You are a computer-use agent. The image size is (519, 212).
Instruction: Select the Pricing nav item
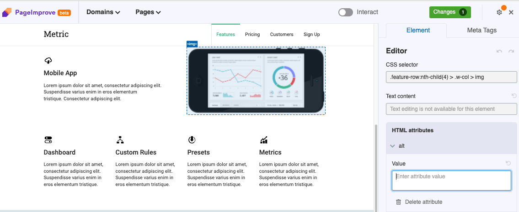(252, 34)
